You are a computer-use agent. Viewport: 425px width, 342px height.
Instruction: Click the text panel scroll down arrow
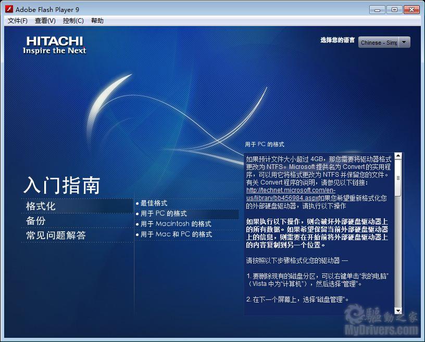pos(398,310)
